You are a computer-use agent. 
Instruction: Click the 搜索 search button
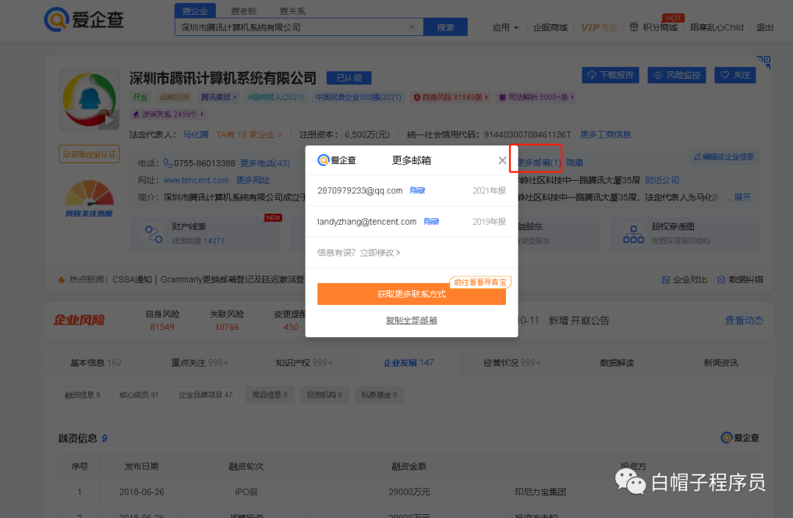point(445,26)
